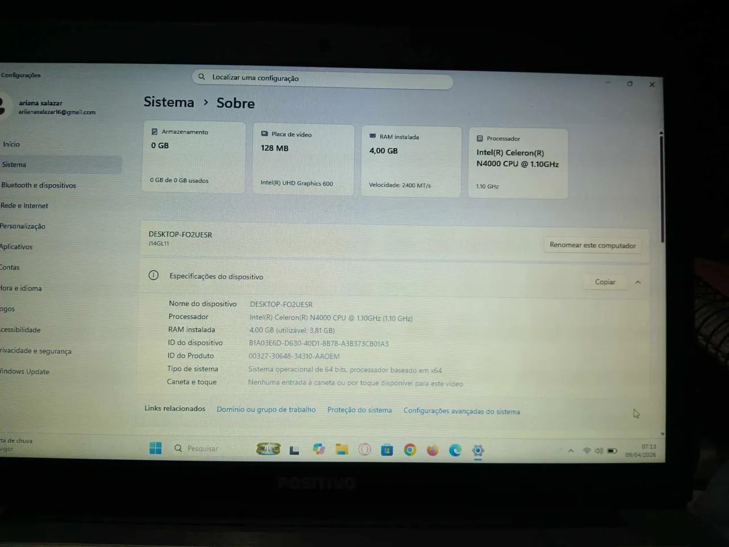Screen dimensions: 729x547
Task: Open the Windows Start menu
Action: click(x=155, y=448)
